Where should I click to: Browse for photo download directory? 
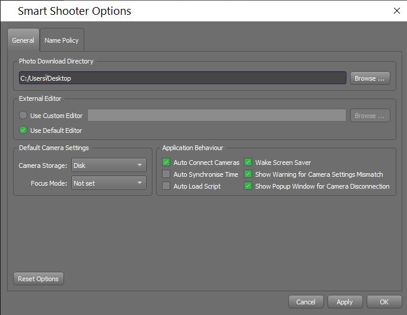[x=370, y=78]
